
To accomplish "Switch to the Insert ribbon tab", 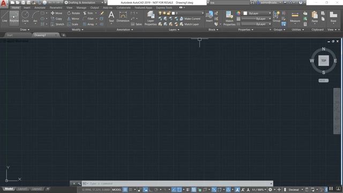I will pyautogui.click(x=27, y=8).
